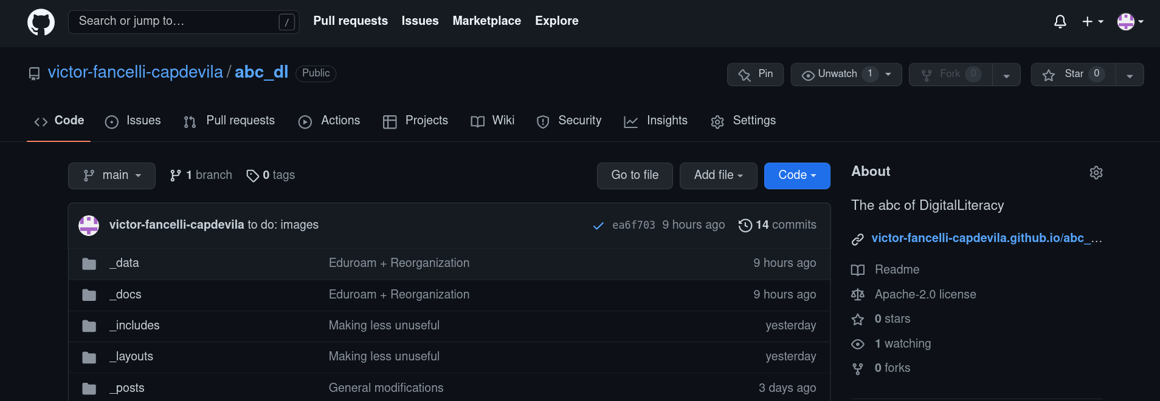Open the _layouts folder
Viewport: 1160px width, 401px height.
[x=131, y=356]
